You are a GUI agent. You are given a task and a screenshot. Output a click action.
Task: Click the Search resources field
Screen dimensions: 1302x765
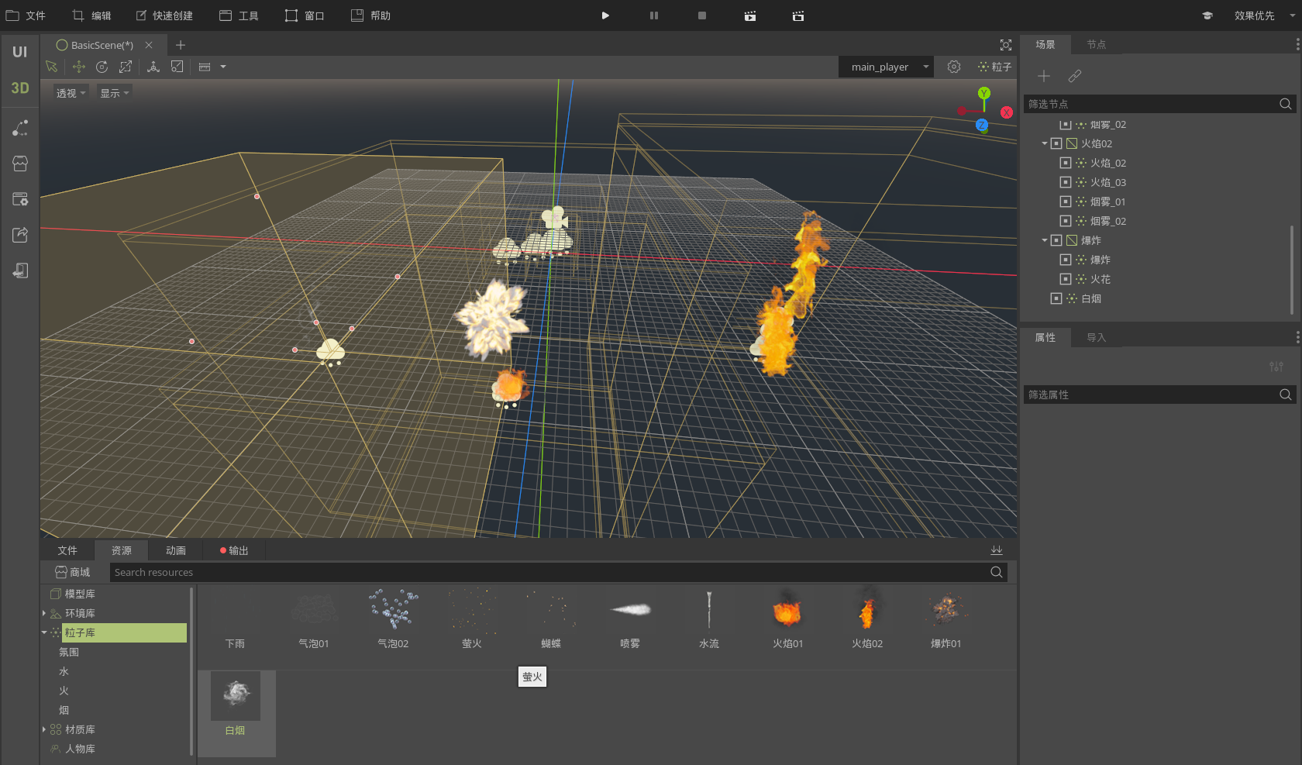click(558, 572)
